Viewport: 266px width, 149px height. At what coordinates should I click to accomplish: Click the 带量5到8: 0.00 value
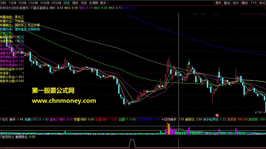84,119
